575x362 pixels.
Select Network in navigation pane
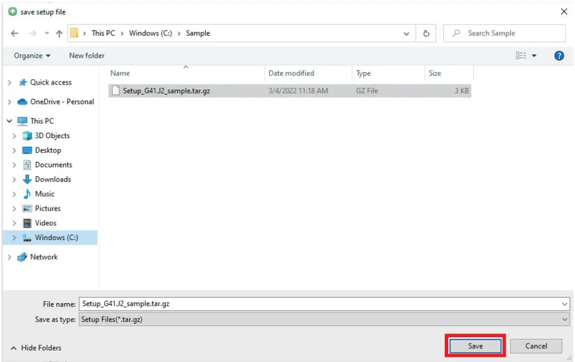coord(43,257)
